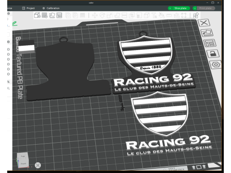Click the Arrange all objects icon

pos(59,15)
